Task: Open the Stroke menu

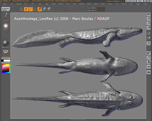Action: (103, 4)
